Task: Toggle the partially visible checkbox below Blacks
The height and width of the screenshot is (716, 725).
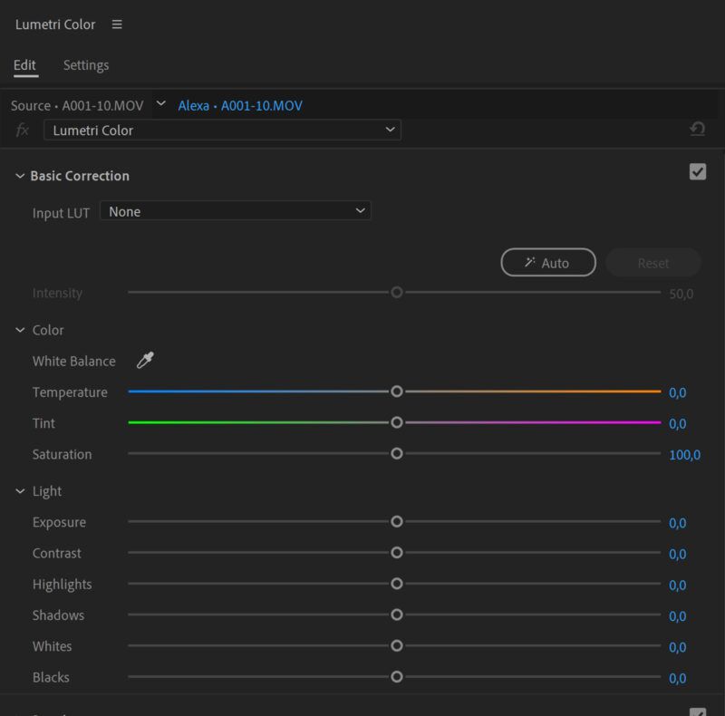Action: coord(697,712)
